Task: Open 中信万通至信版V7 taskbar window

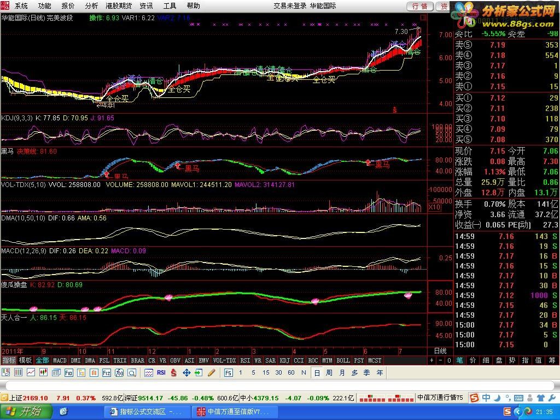Action: (x=234, y=412)
